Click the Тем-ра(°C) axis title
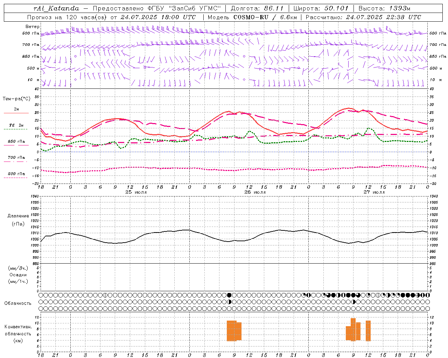This screenshot has height=358, width=448. pyautogui.click(x=16, y=99)
